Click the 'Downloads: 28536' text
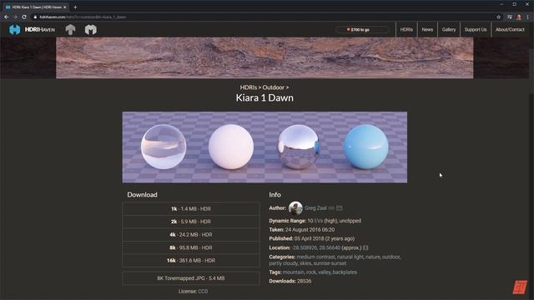This screenshot has height=300, width=534. (x=290, y=282)
